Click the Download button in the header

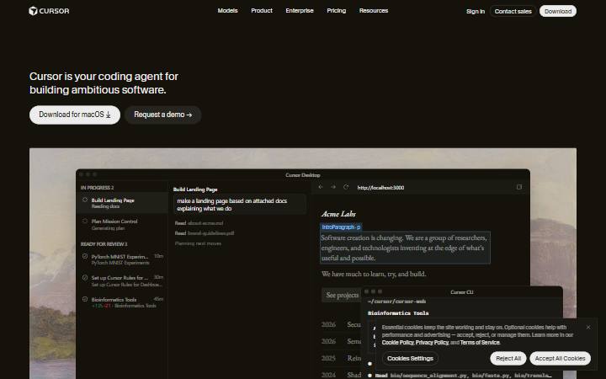[558, 11]
